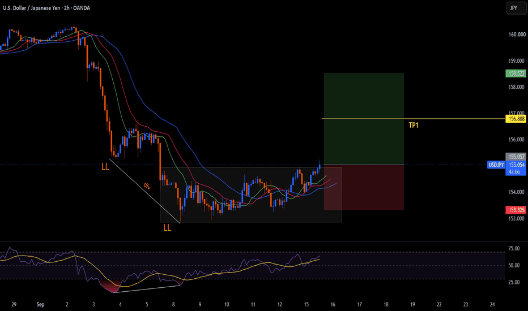Click the upper LL label near Sep 4
The image size is (528, 311).
105,166
